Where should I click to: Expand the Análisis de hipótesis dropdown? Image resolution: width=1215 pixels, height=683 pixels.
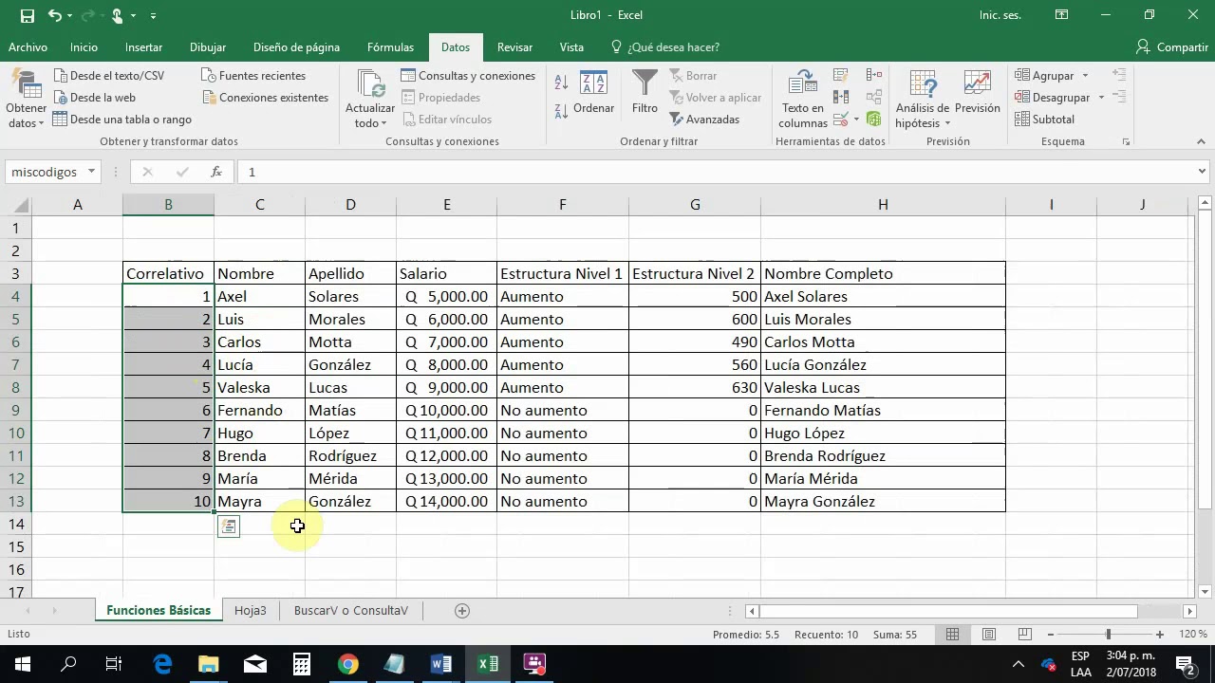pos(947,124)
